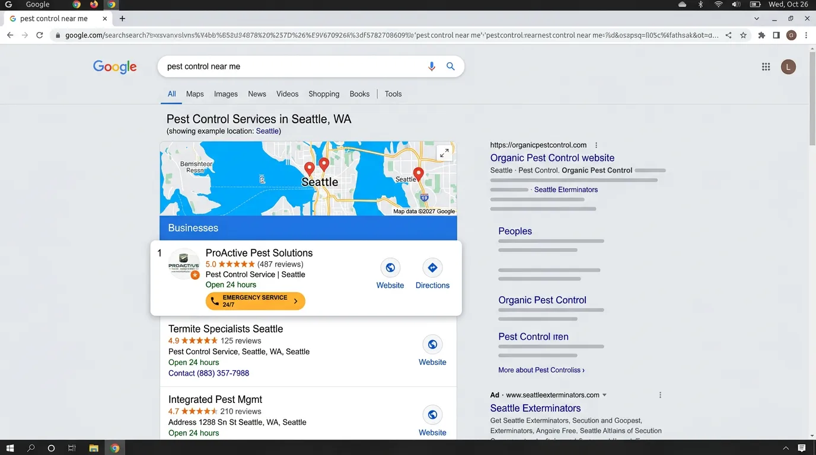Switch to the Images results tab
Screen dimensions: 816x455
pyautogui.click(x=226, y=94)
